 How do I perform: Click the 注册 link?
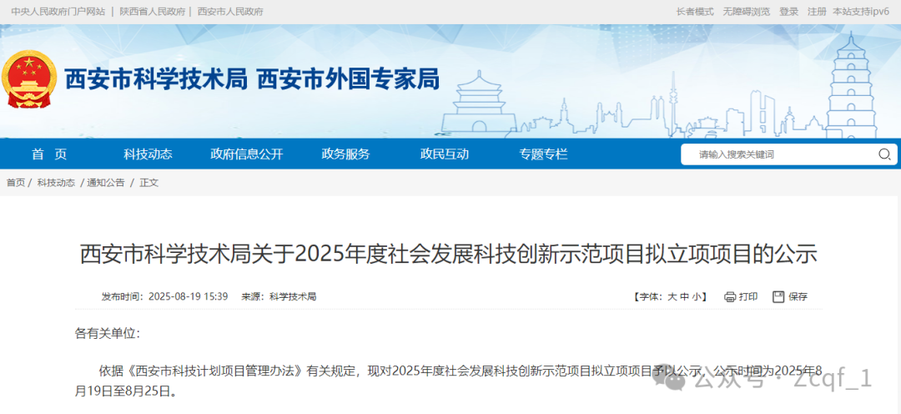(x=817, y=12)
